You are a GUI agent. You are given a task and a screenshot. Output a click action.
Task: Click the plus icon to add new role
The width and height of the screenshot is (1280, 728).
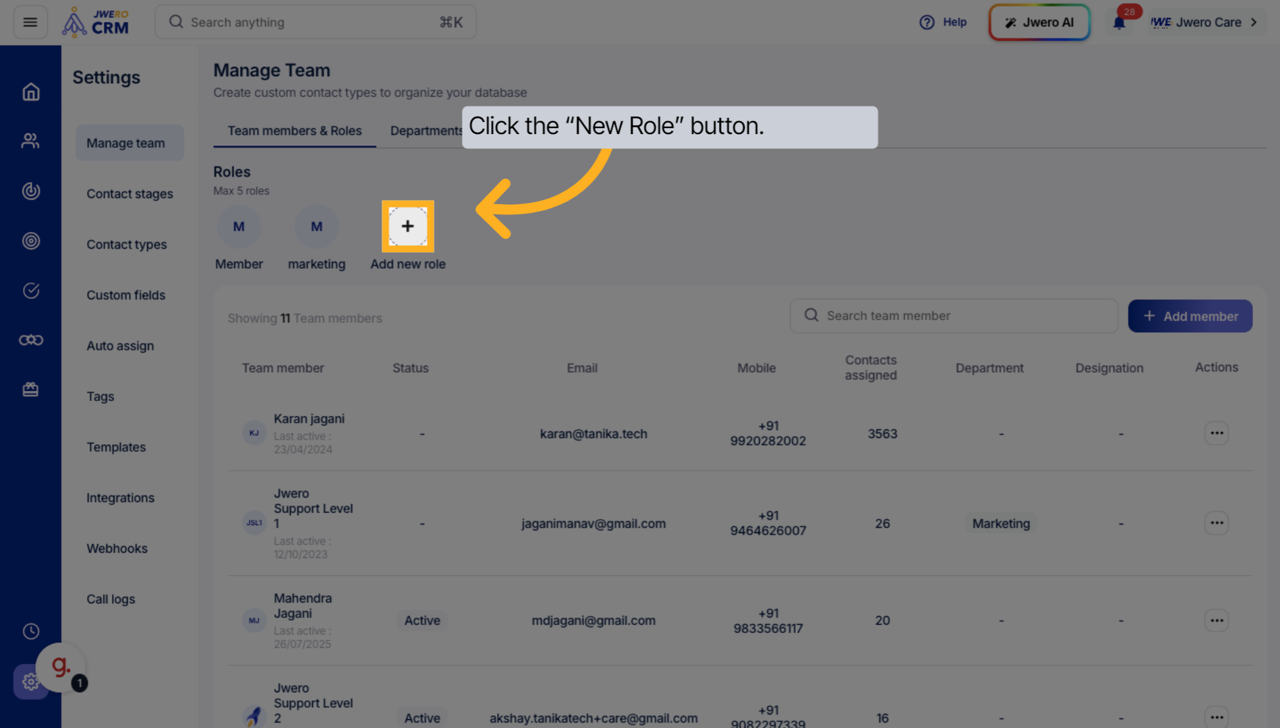pos(407,226)
